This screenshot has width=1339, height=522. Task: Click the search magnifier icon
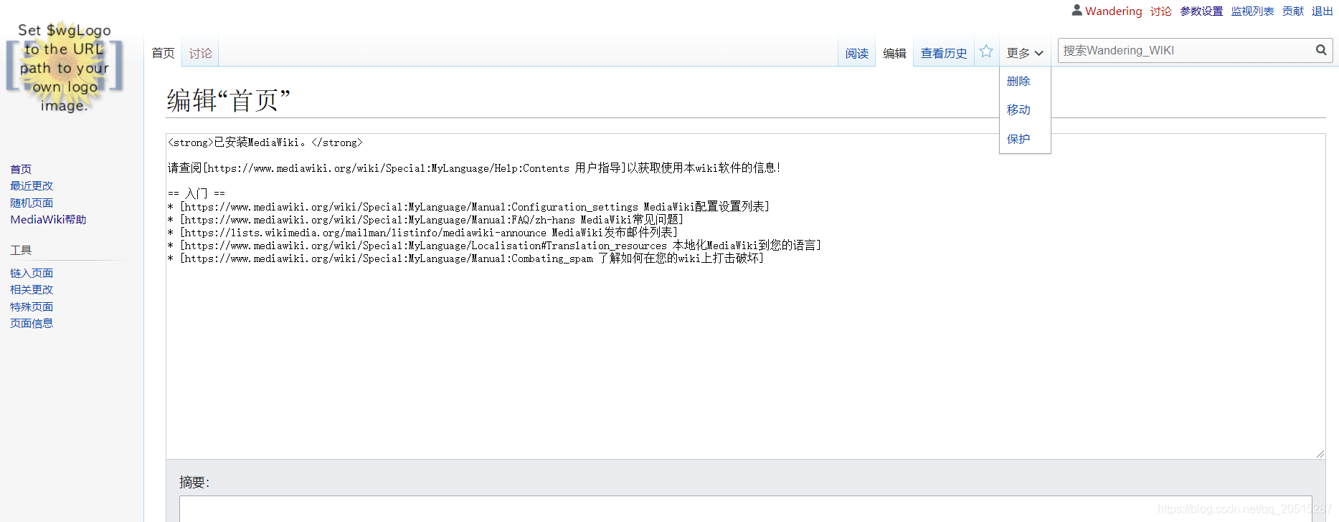1321,50
